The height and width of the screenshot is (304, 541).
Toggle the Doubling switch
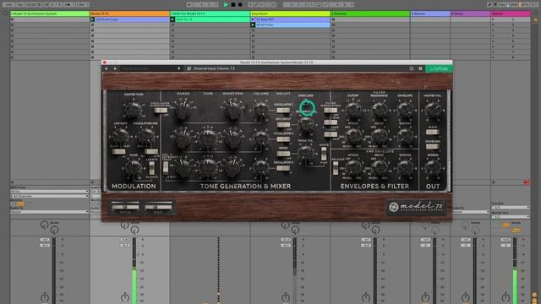pos(433,146)
